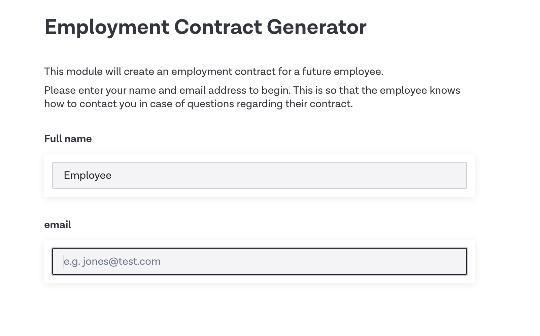This screenshot has width=540, height=336.
Task: Click the sentence starting "This module will create"
Action: coord(214,72)
